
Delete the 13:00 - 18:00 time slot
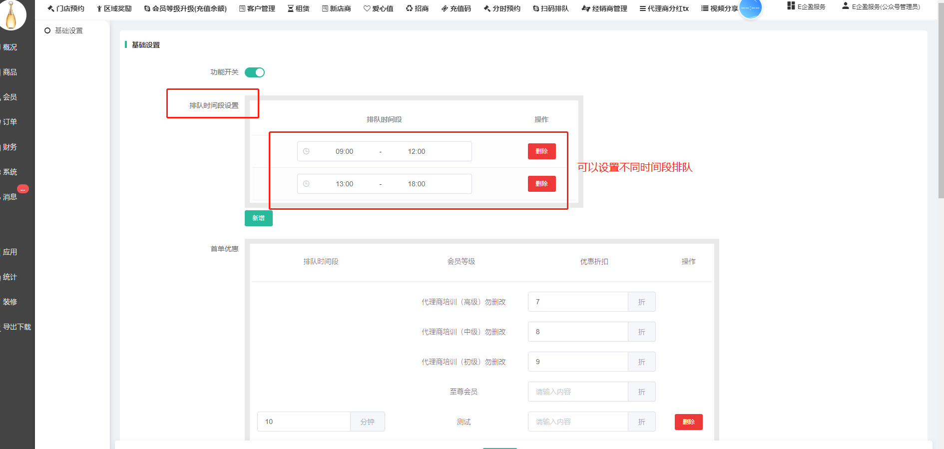541,184
